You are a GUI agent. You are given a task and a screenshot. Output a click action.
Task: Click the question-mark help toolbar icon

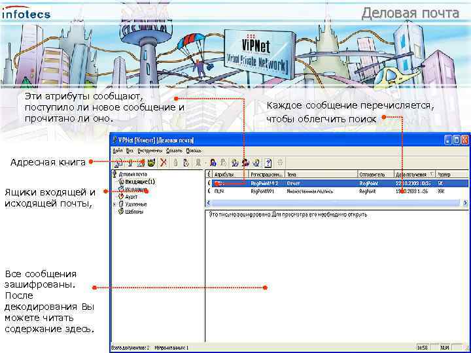pyautogui.click(x=268, y=163)
